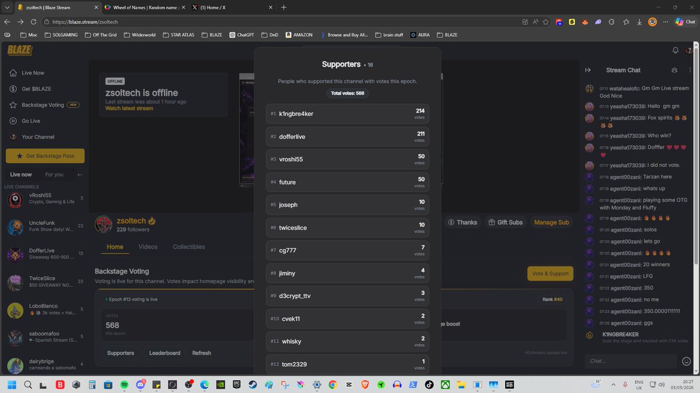
Task: Open the AURA bookmark
Action: (x=420, y=35)
